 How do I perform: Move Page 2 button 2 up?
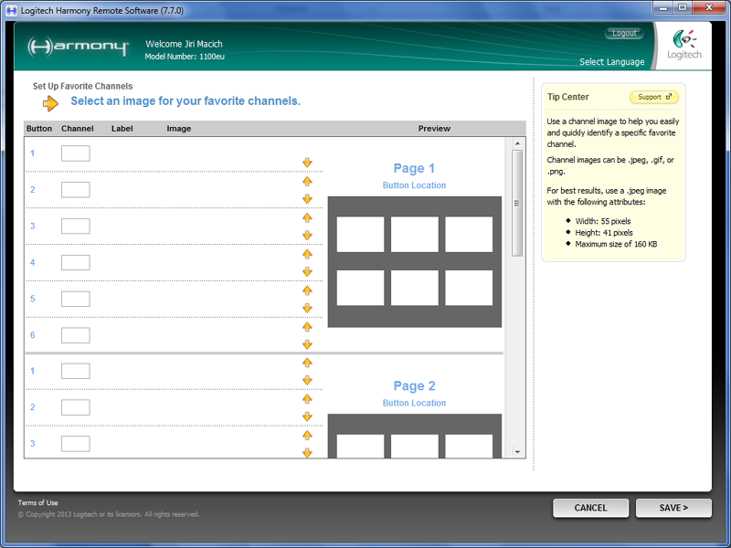point(307,399)
